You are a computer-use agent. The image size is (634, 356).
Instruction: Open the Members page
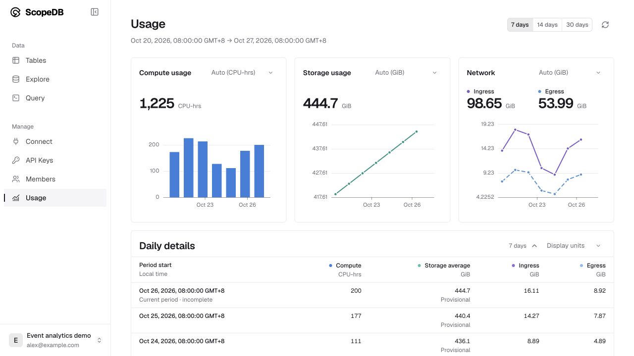55,179
